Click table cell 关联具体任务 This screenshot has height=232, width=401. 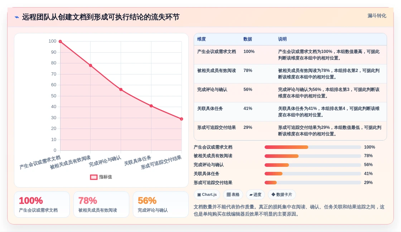pos(210,108)
